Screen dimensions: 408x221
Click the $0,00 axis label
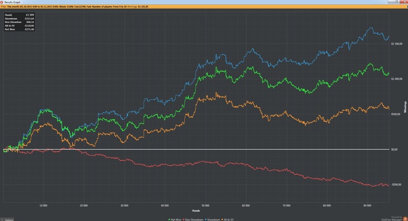point(394,149)
